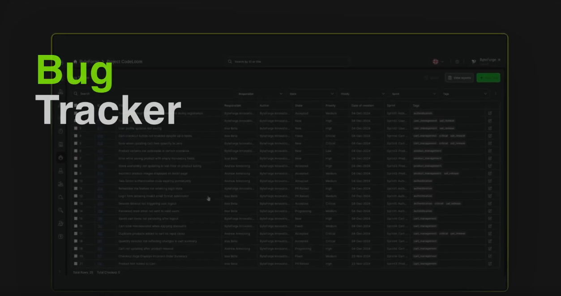Tick the checkbox of bug row 5
The width and height of the screenshot is (561, 296).
pos(76,144)
